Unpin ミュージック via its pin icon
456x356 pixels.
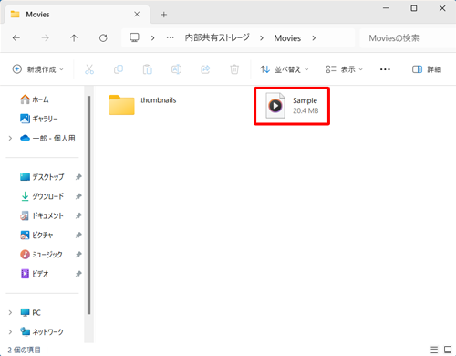pyautogui.click(x=78, y=255)
